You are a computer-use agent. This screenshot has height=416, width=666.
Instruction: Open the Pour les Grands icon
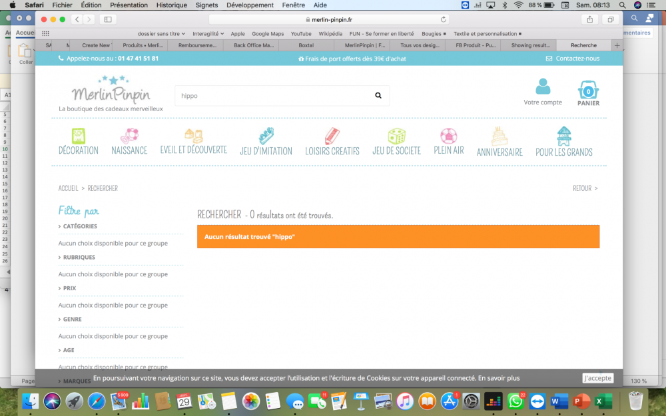click(564, 136)
